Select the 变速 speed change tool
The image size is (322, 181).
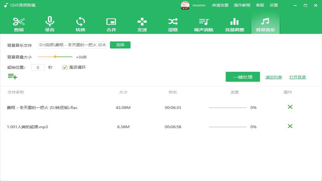coord(142,23)
